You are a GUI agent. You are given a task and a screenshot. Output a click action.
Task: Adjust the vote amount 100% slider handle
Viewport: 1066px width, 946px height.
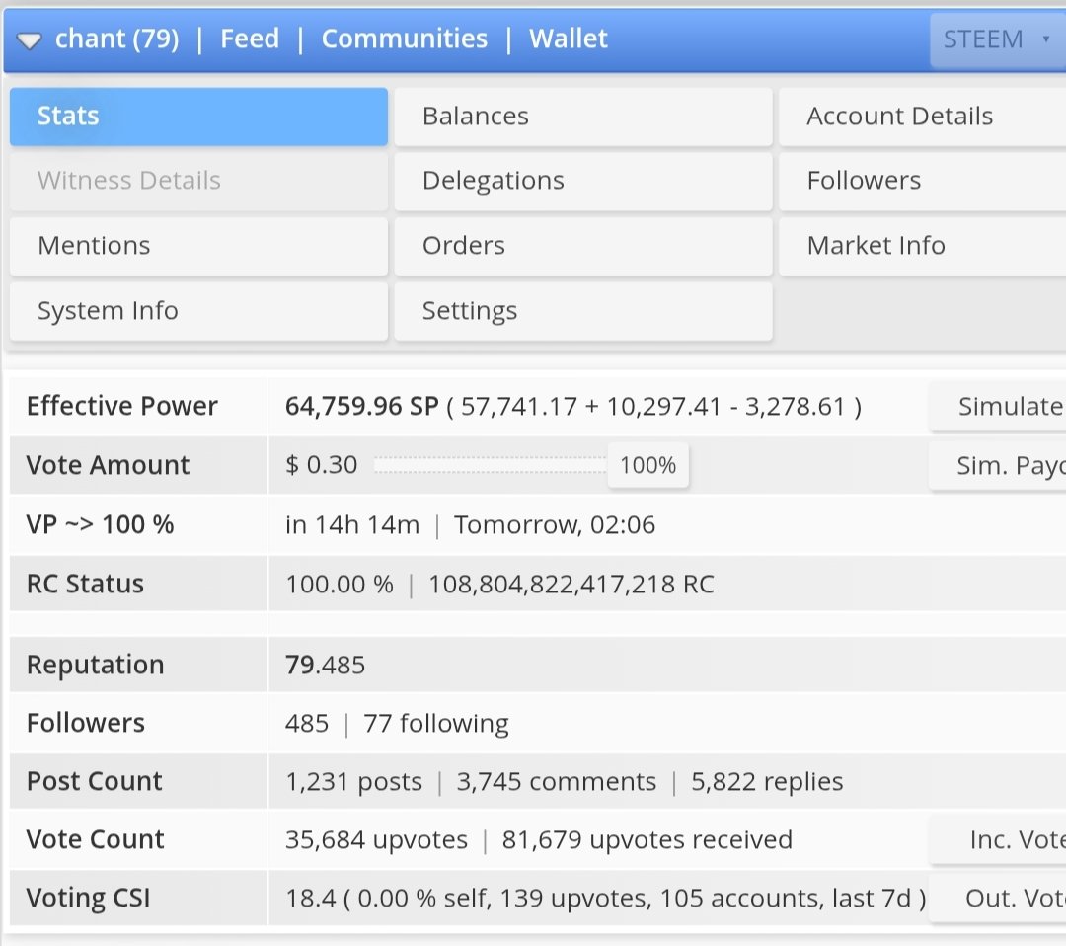click(x=647, y=465)
